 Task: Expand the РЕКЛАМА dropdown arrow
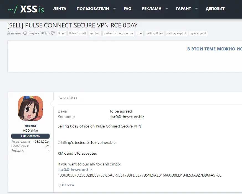(167, 9)
